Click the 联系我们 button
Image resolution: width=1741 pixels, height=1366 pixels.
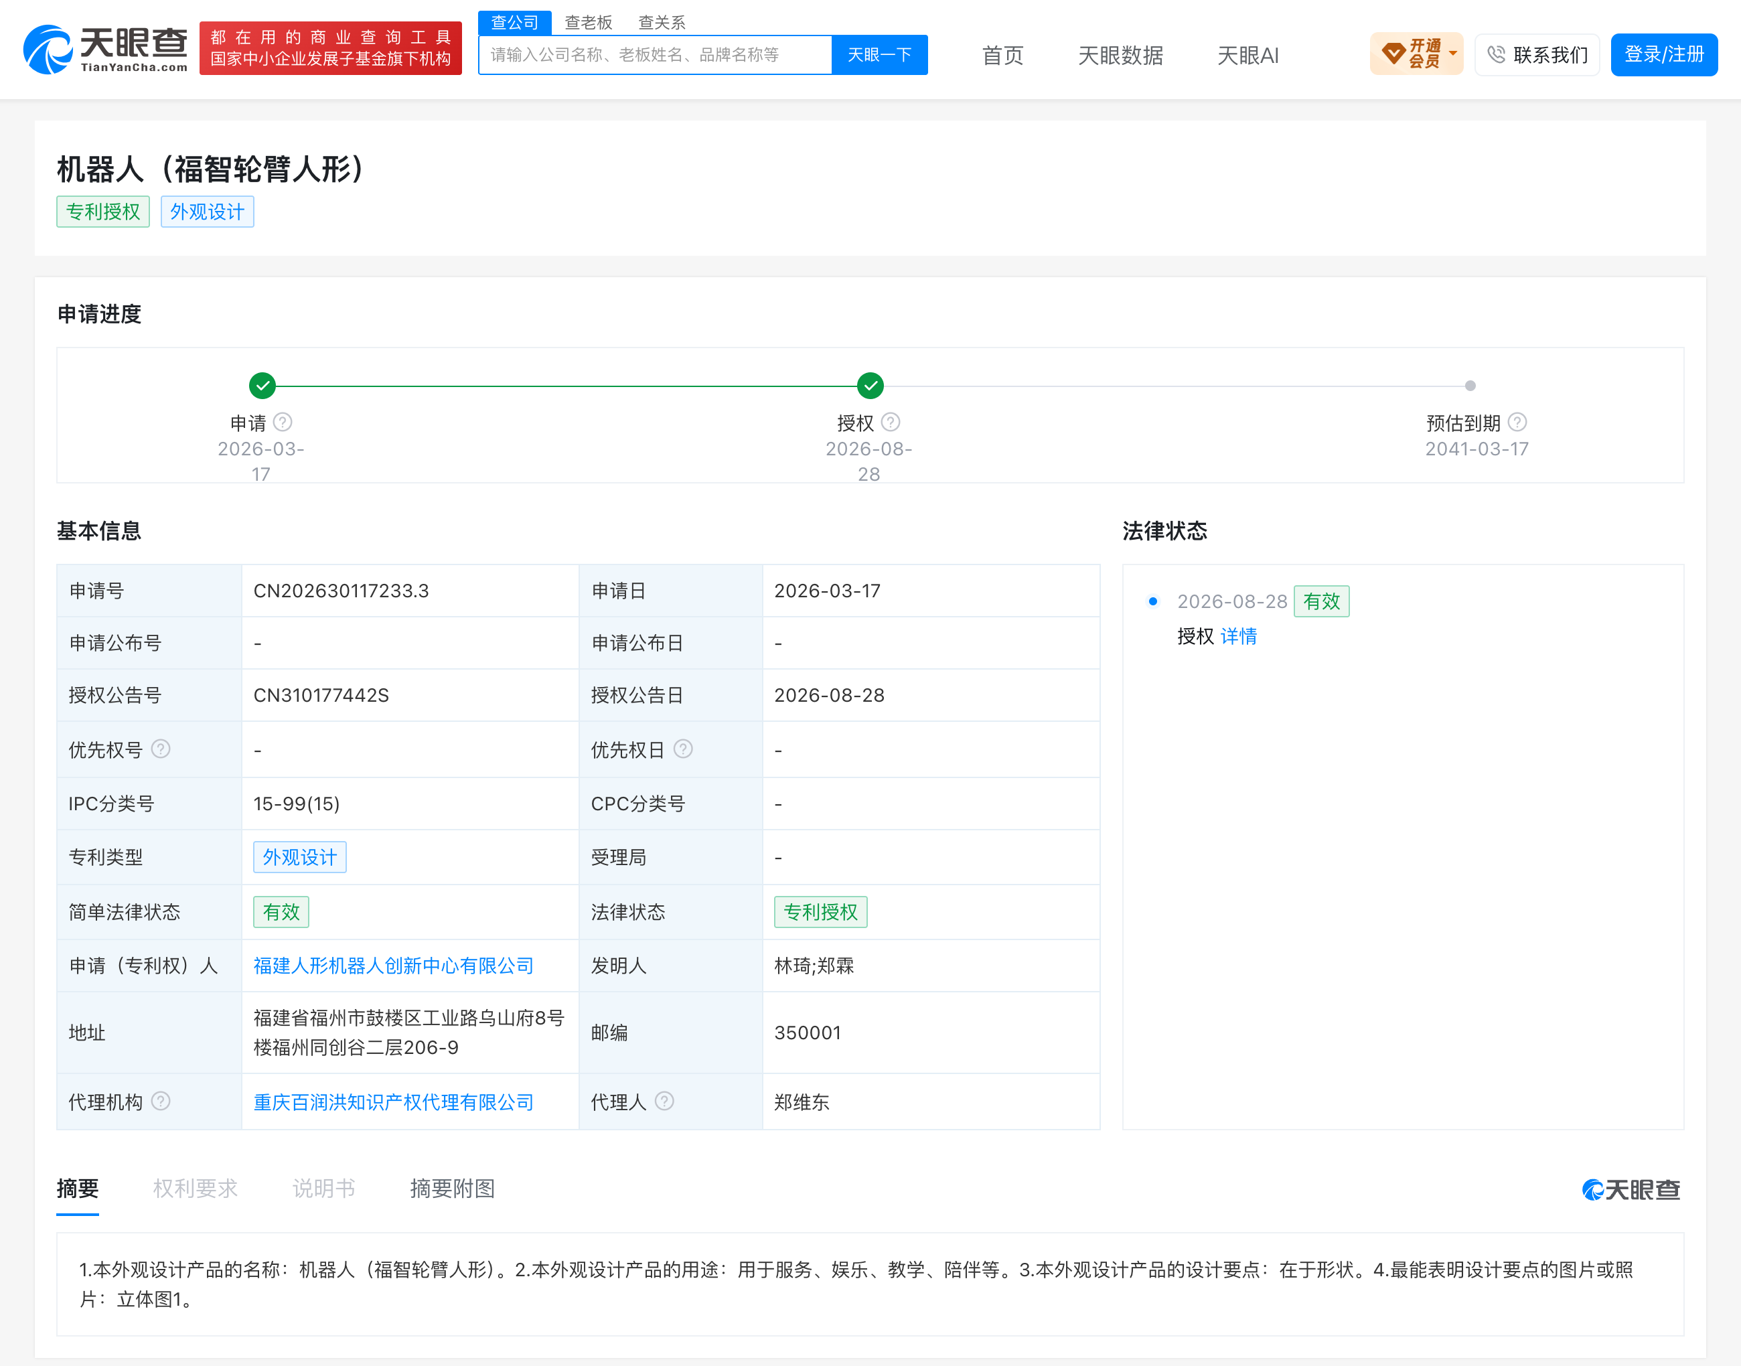click(x=1537, y=54)
